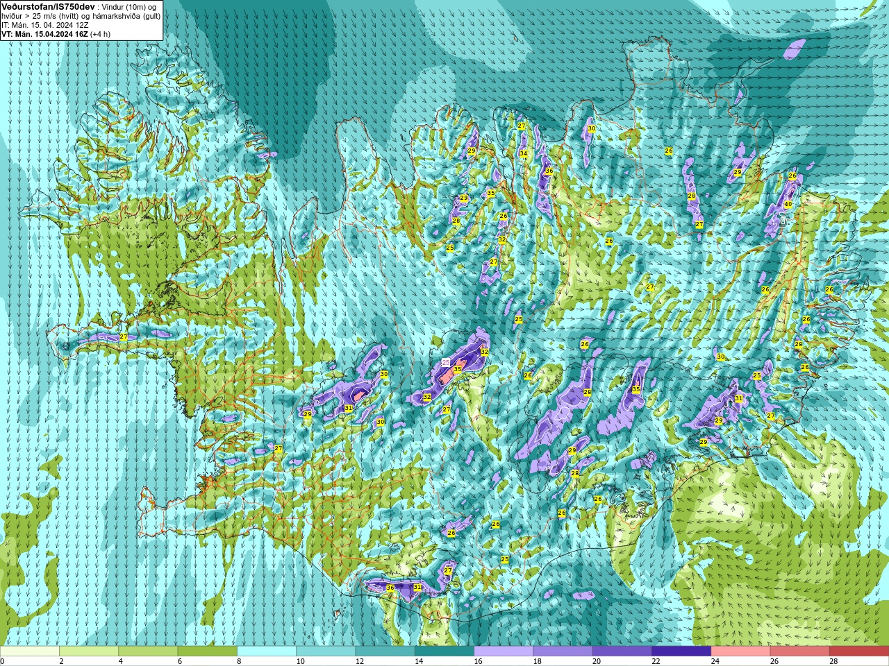Click the "IT: Mán. 15. 04. 2024 12Z" line
Viewport: 889px width, 666px height.
click(45, 25)
